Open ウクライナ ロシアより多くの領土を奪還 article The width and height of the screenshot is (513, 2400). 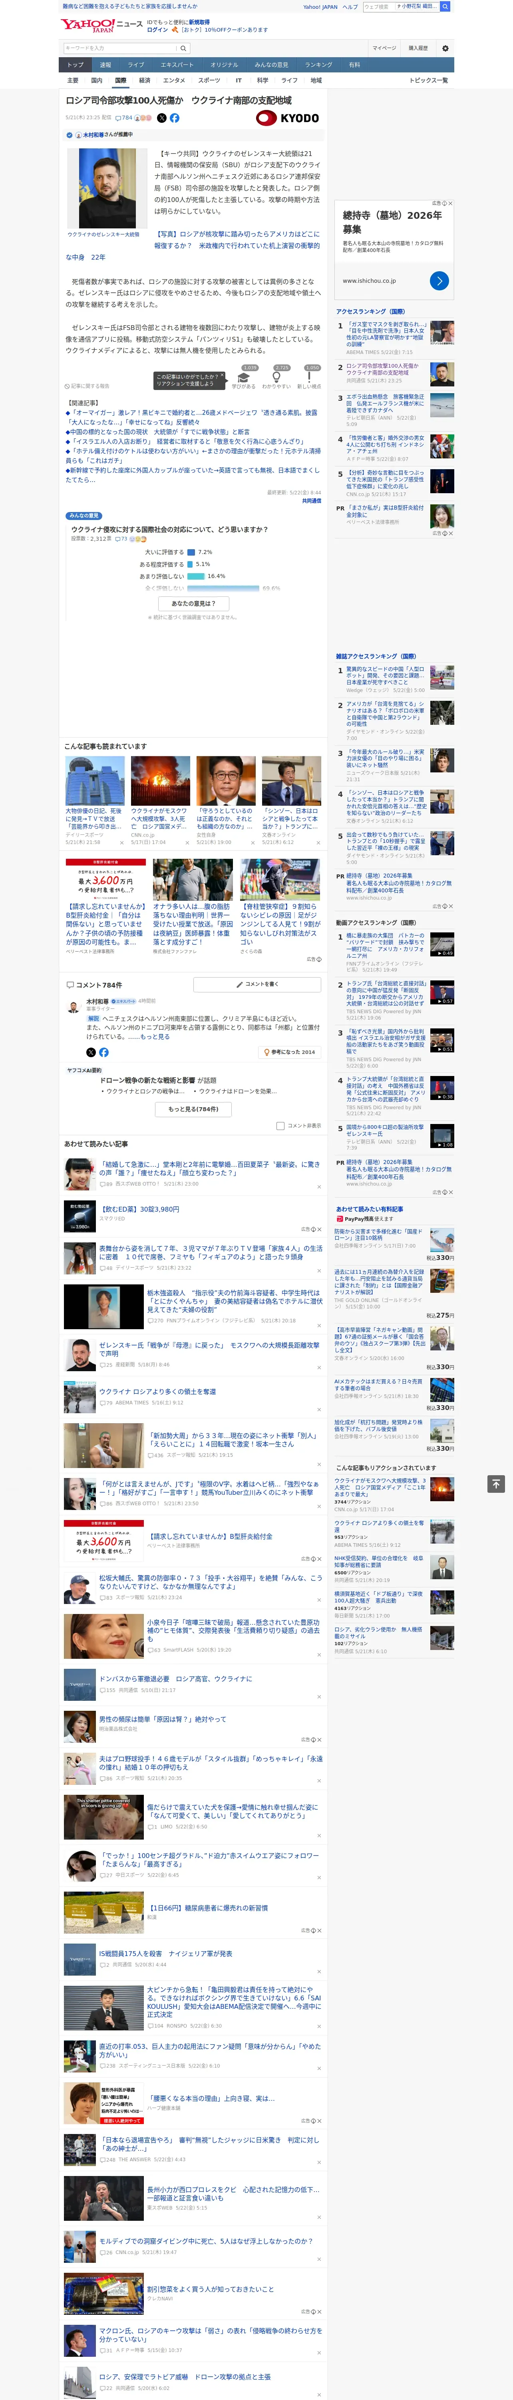pos(157,1392)
